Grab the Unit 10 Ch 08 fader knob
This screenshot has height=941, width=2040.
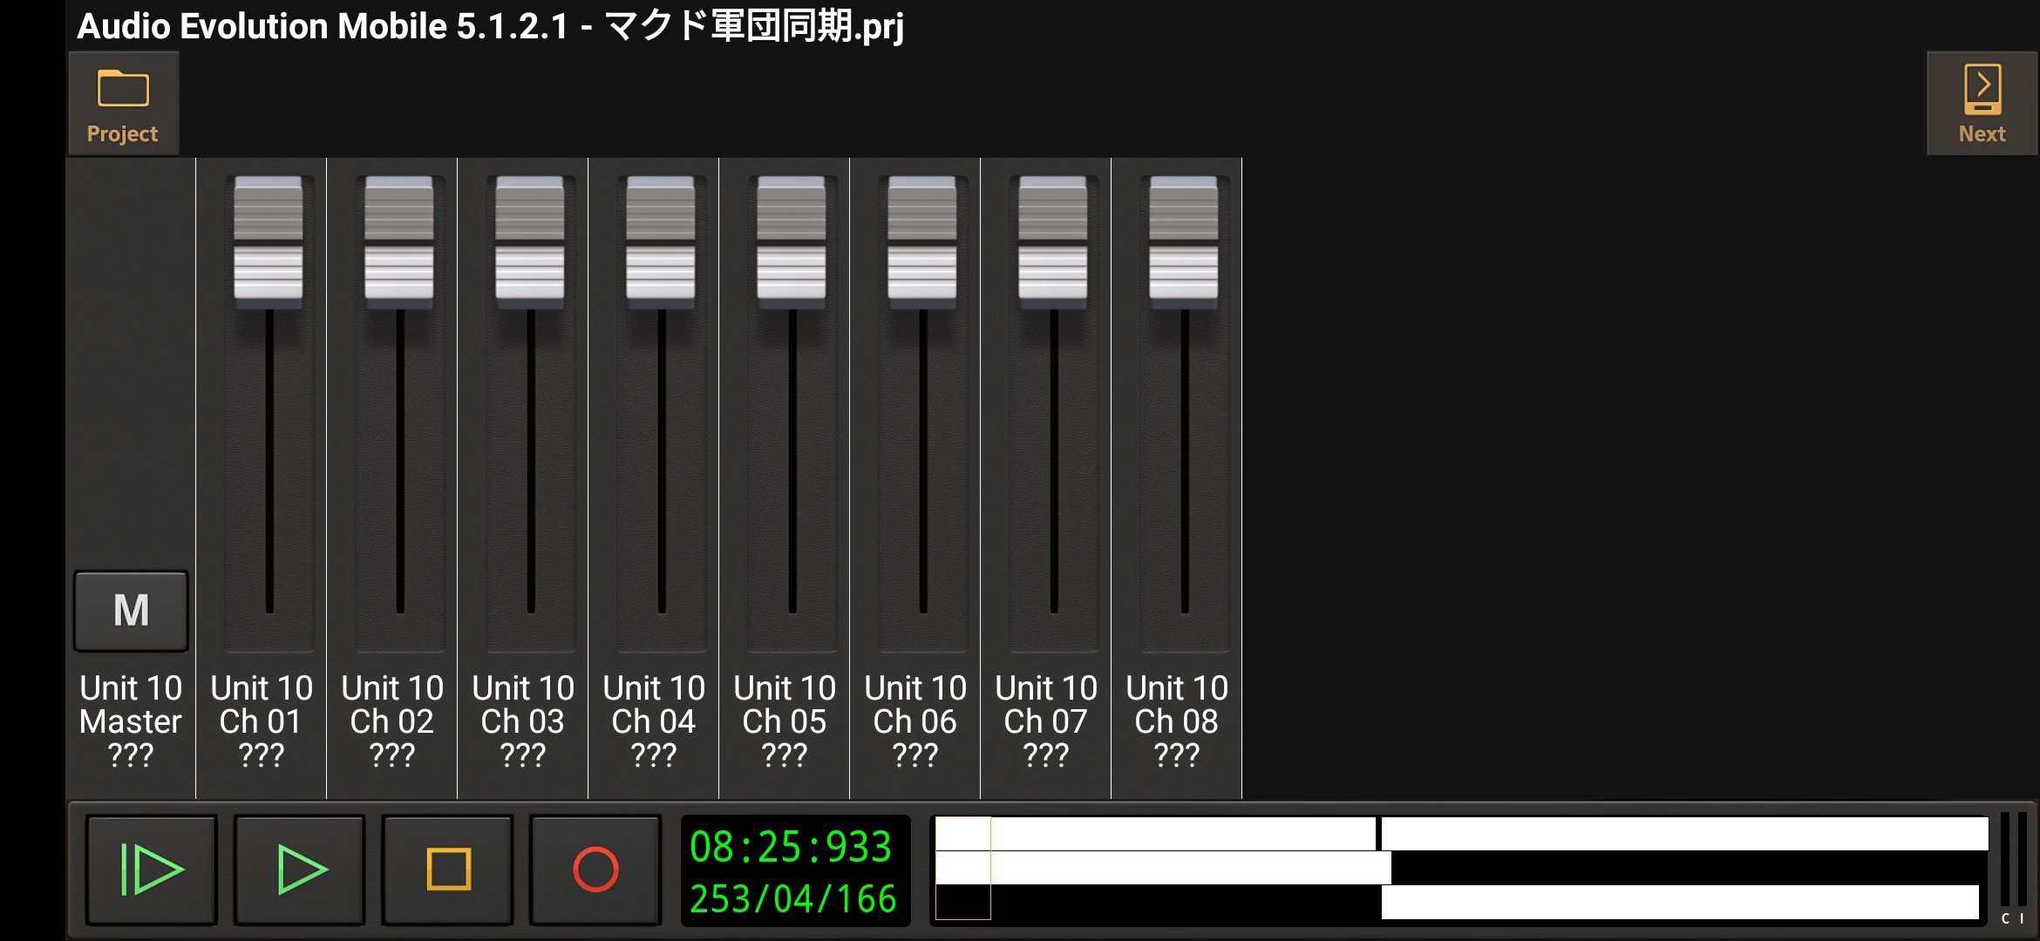tap(1184, 242)
